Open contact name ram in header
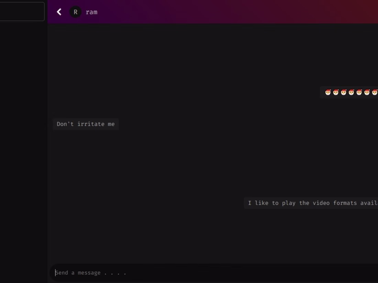Image resolution: width=378 pixels, height=283 pixels. (x=92, y=12)
